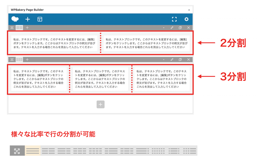Click the move handle of the two-column row

pyautogui.click(x=12, y=28)
